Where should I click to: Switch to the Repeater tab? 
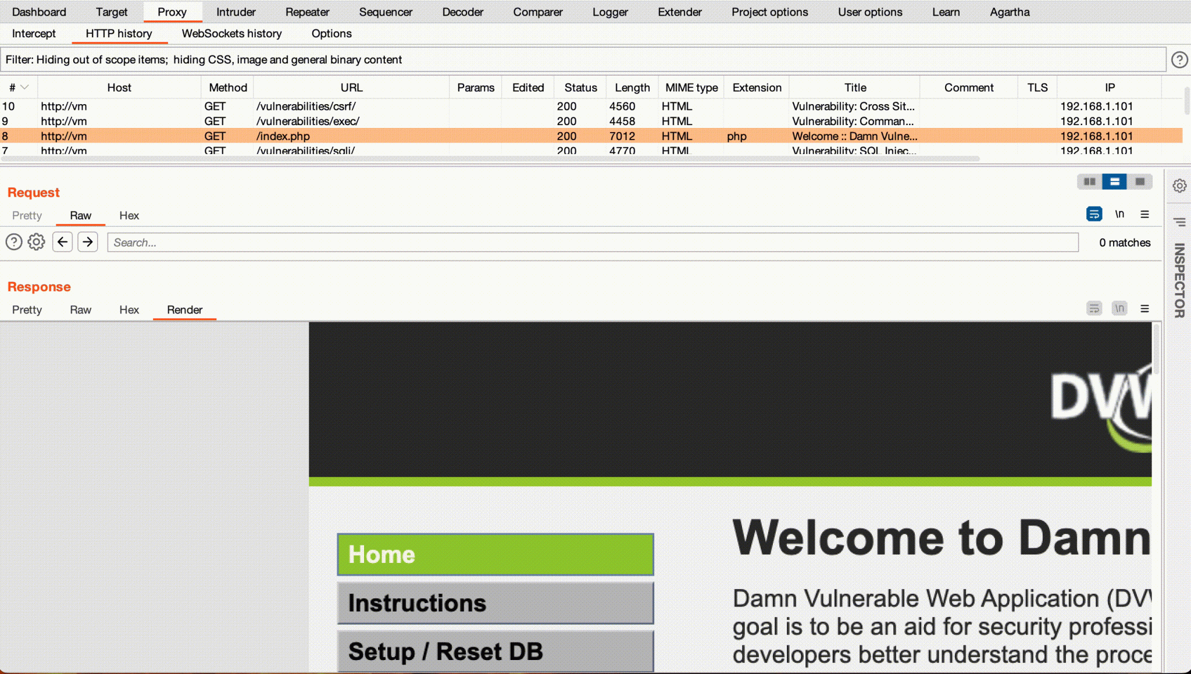(307, 12)
